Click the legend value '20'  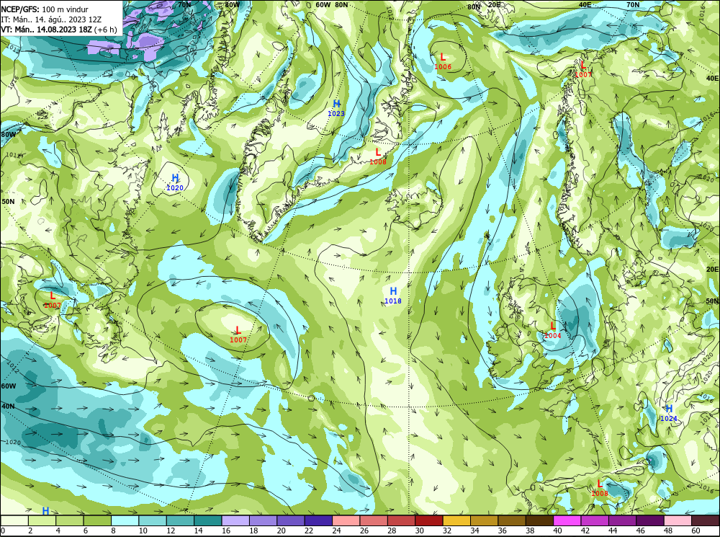click(281, 531)
